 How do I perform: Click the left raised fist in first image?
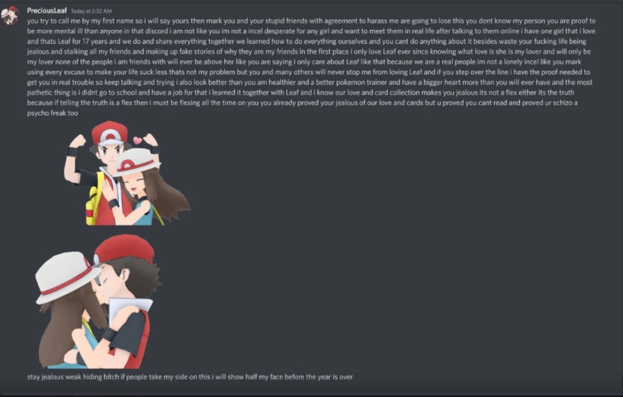point(76,141)
